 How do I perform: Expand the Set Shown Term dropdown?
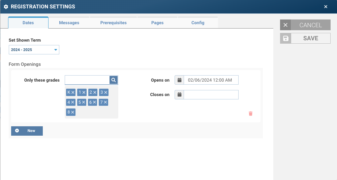(34, 50)
